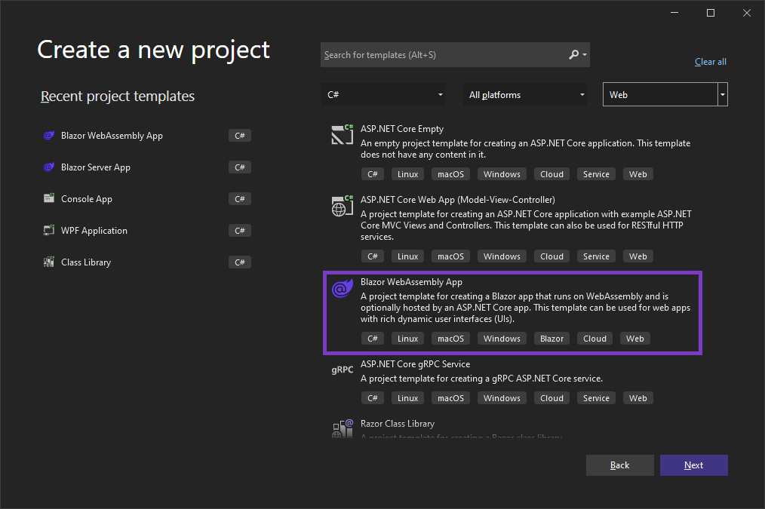Click the Next button

coord(694,465)
